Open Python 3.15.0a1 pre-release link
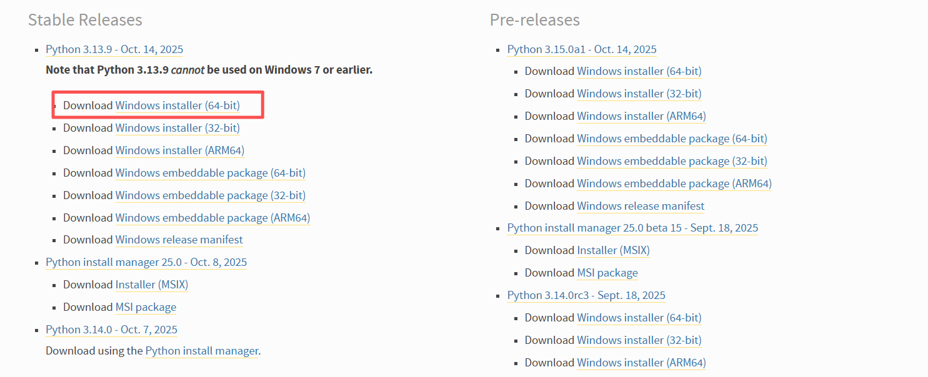This screenshot has height=377, width=928. pos(582,49)
